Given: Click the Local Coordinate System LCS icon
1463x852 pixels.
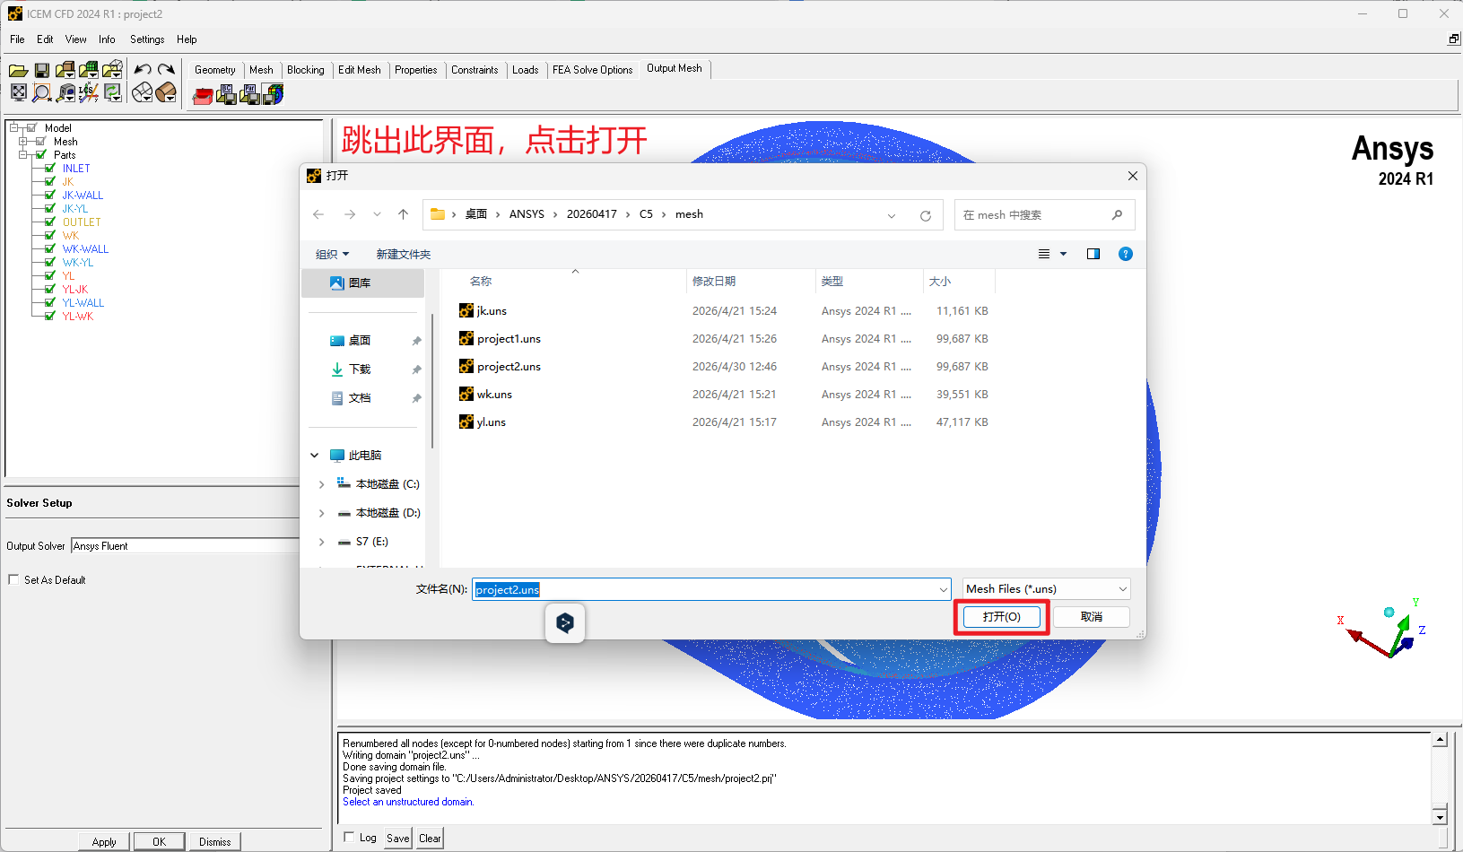Looking at the screenshot, I should click(x=88, y=92).
